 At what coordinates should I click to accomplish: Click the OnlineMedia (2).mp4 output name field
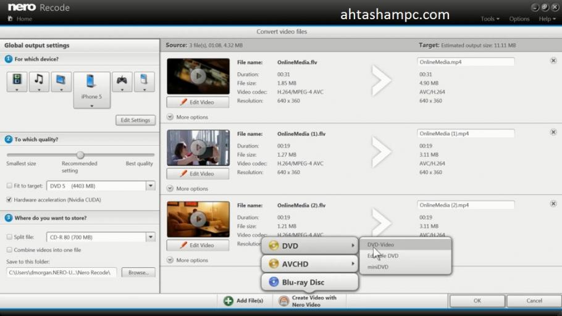[466, 205]
